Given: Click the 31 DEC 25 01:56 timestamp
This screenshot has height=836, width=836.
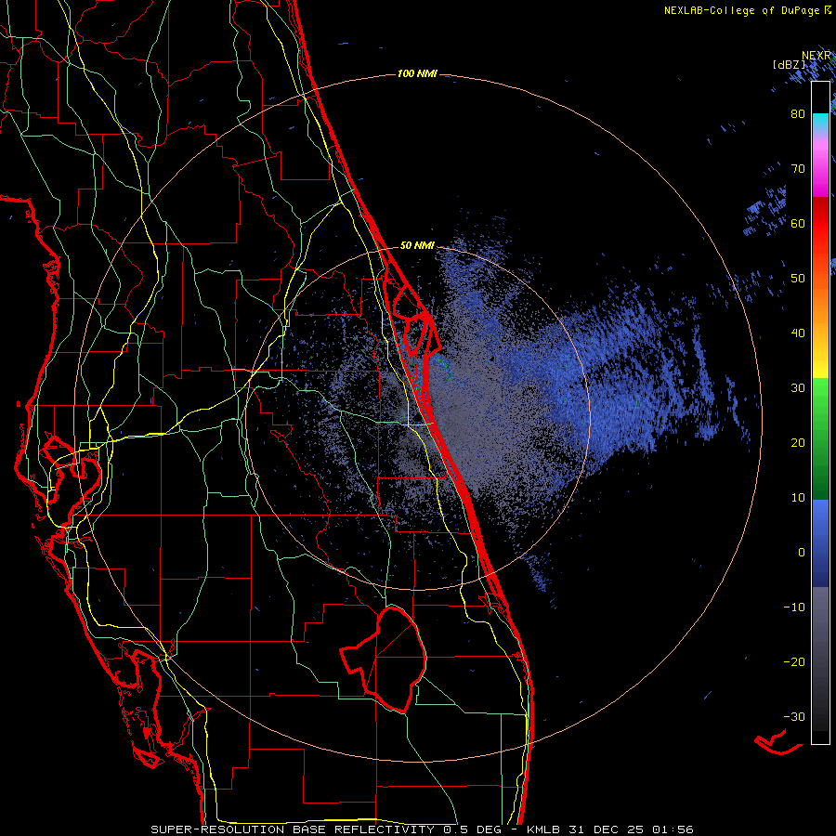Looking at the screenshot, I should point(633,829).
